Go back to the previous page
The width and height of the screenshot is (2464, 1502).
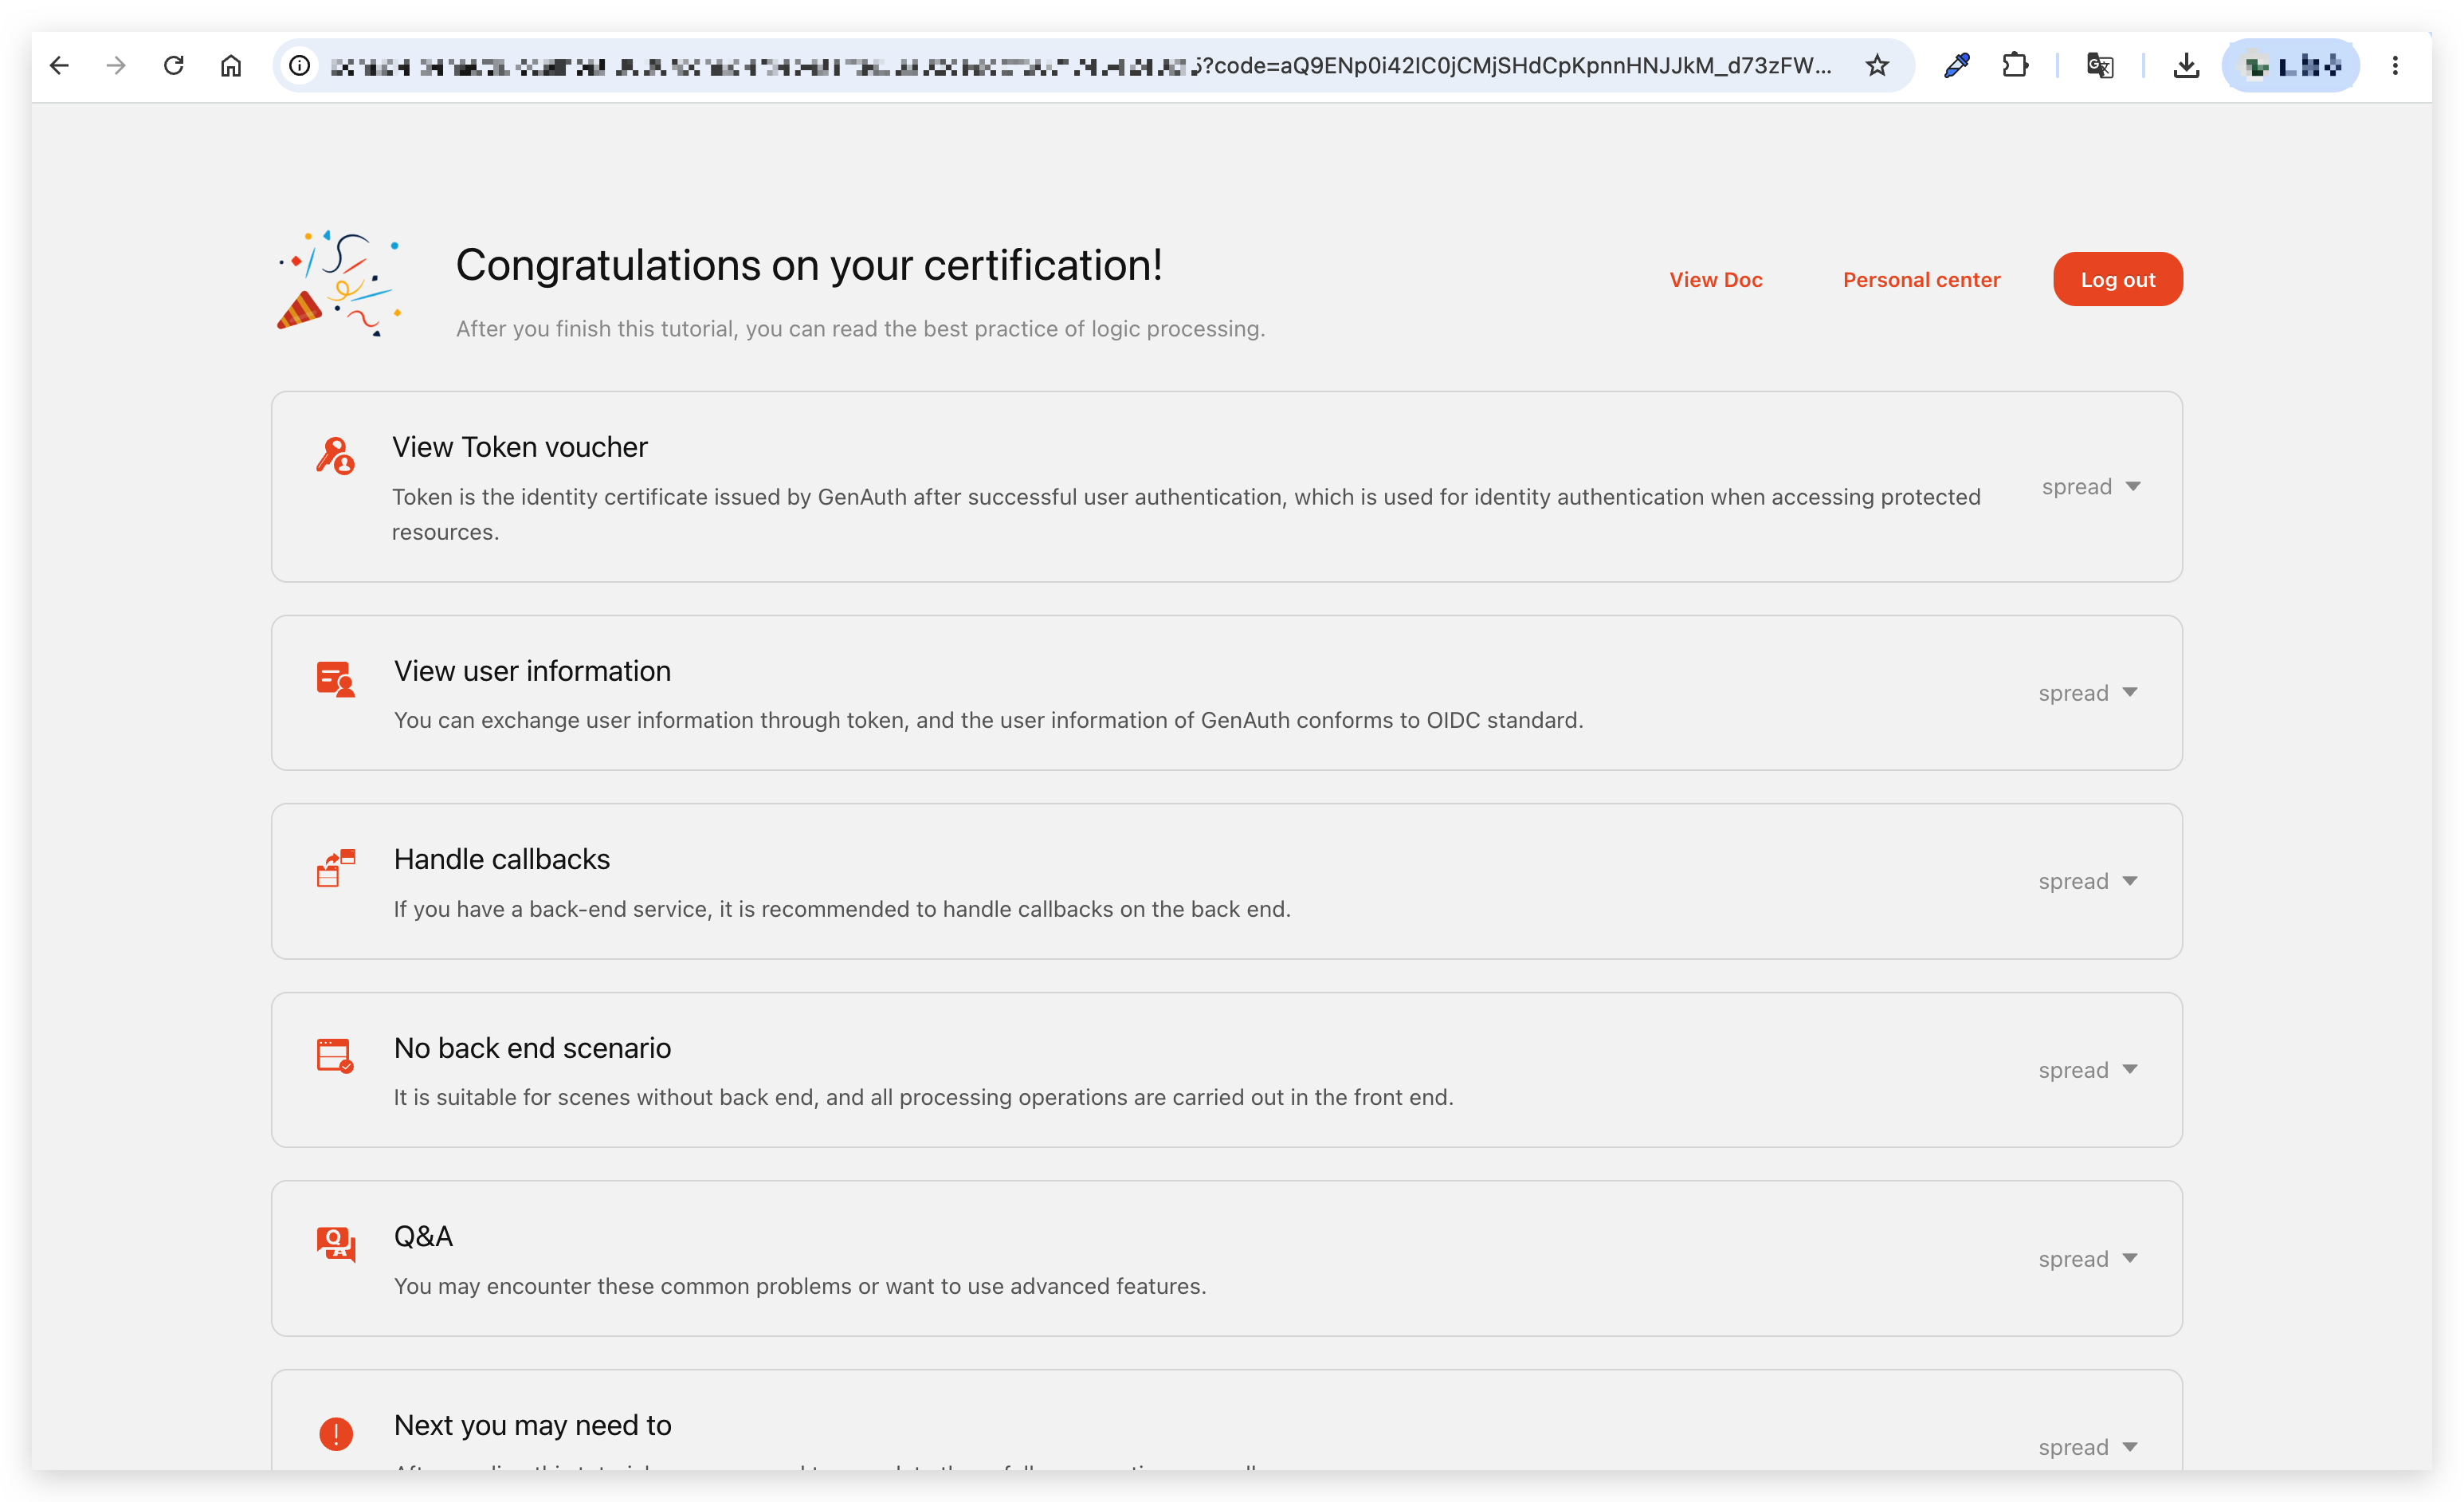[x=59, y=66]
